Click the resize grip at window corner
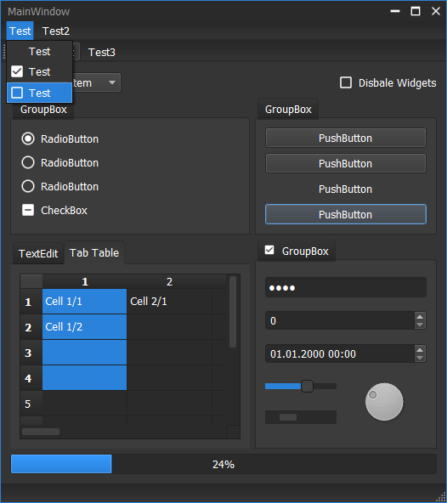Screen dimensions: 447x503 (x=441, y=497)
